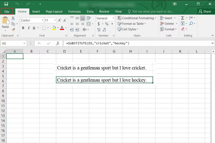
Task: Open the font size 11 dropdown
Action: tap(55, 20)
